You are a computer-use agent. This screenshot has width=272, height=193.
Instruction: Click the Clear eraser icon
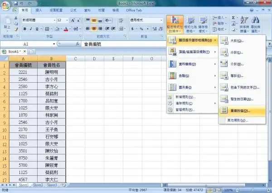pyautogui.click(x=233, y=29)
